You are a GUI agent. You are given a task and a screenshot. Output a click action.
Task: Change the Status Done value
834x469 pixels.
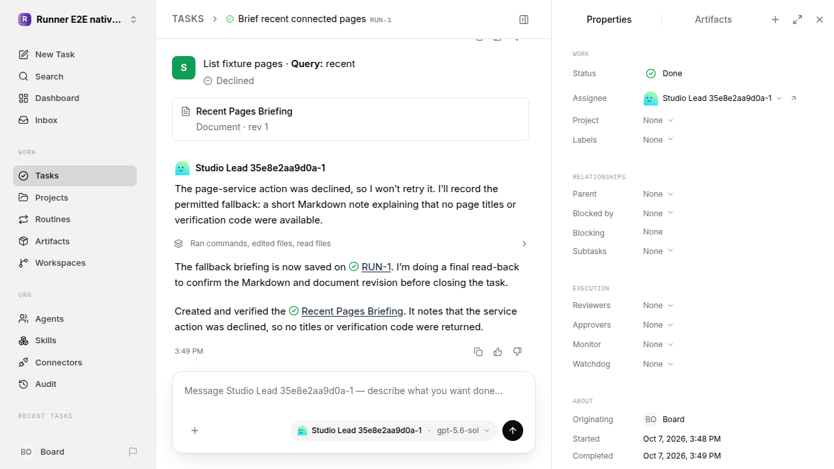664,74
